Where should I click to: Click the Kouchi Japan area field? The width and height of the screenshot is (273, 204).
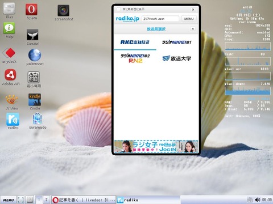(x=160, y=19)
